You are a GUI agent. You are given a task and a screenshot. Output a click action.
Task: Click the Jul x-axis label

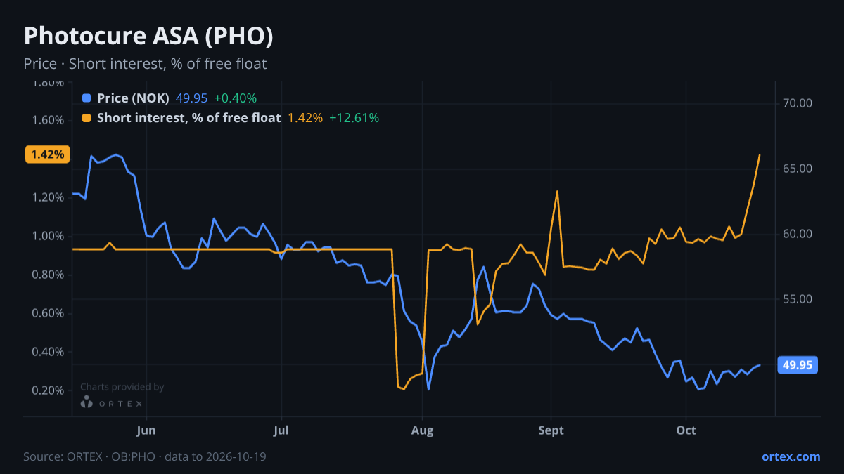coord(281,430)
